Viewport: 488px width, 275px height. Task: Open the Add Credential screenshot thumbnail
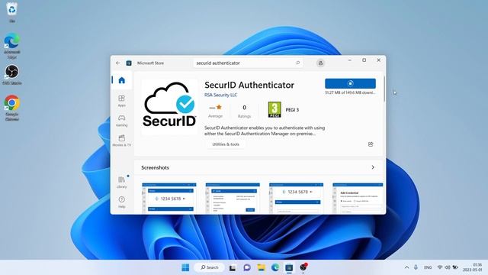coord(358,198)
